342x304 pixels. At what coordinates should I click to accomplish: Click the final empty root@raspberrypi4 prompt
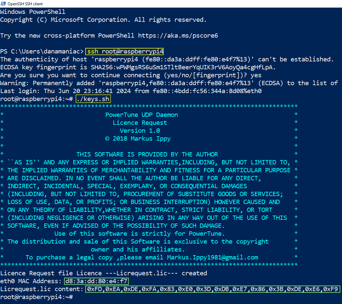coord(36,297)
